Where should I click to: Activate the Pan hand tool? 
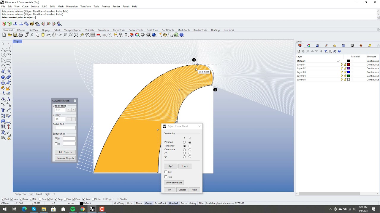click(54, 35)
